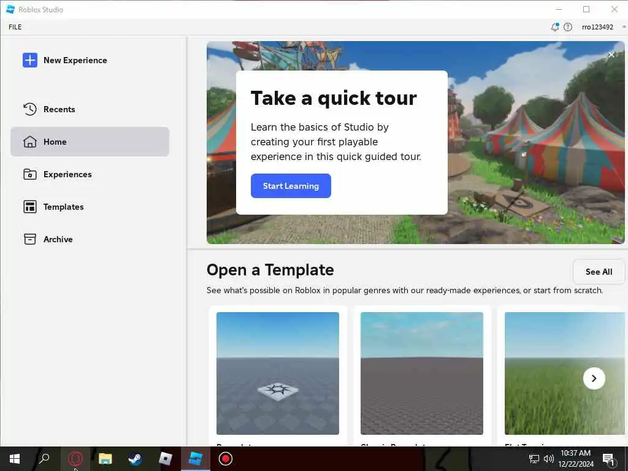Click the Roblox Studio title bar logo

click(x=10, y=9)
